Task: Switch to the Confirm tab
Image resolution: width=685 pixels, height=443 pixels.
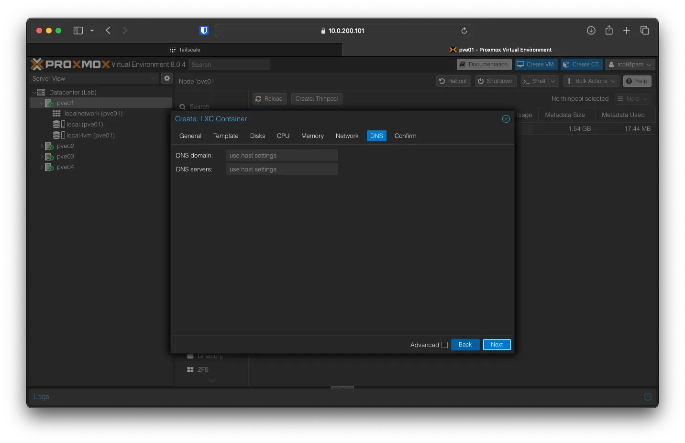Action: 405,136
